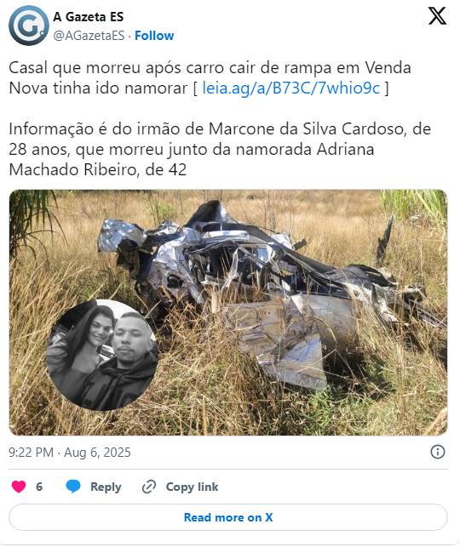Open the tweet info circle icon
The width and height of the screenshot is (460, 547).
tap(438, 452)
